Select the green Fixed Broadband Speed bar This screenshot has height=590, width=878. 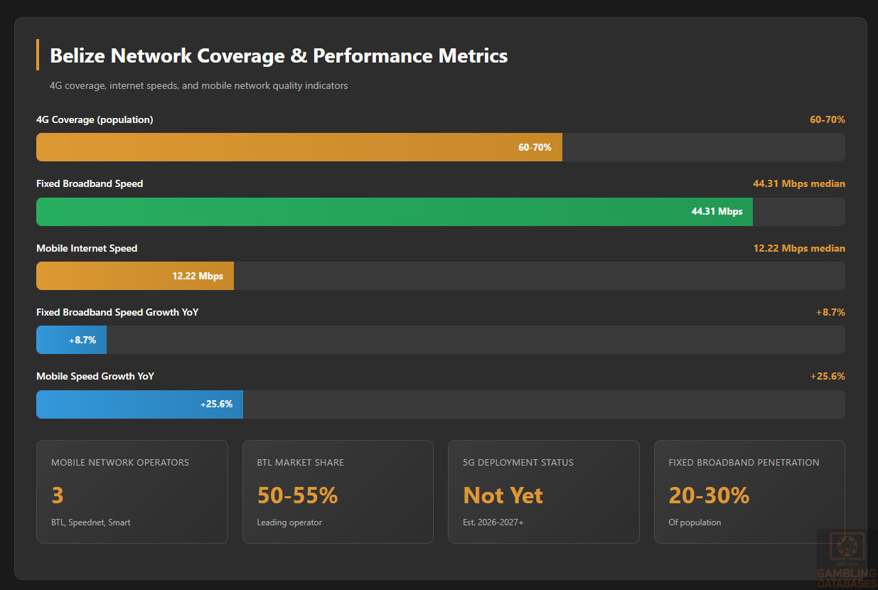coord(394,212)
